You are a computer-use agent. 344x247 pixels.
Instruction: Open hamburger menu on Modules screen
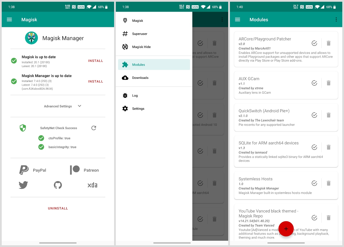coord(237,19)
